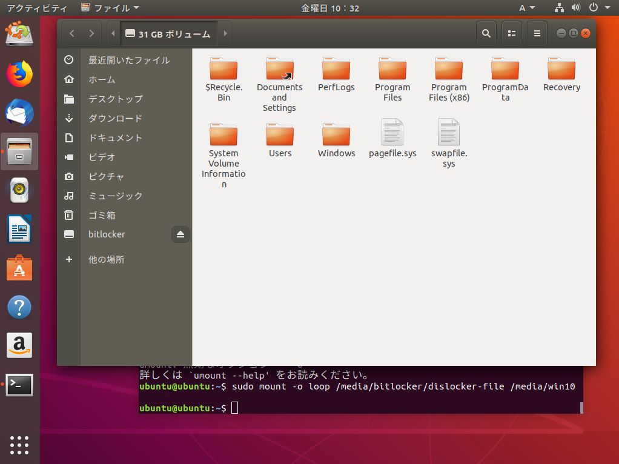Click the 31 GB ボリューム path button
619x464 pixels.
click(x=168, y=33)
